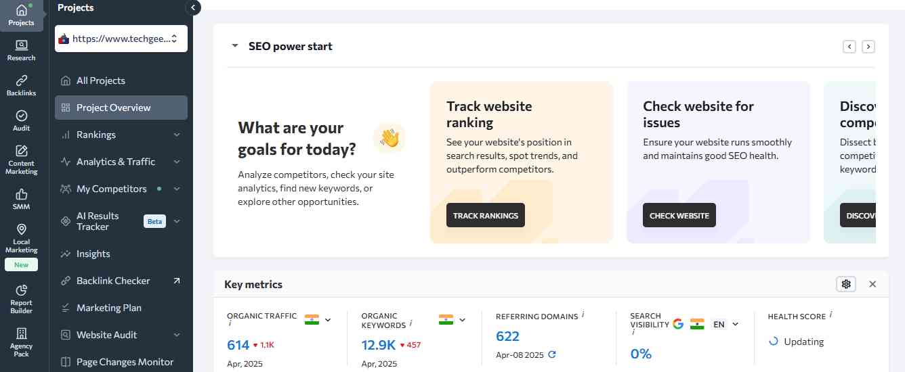The image size is (905, 372).
Task: Click the CHECK WEBSITE button
Action: click(x=679, y=215)
